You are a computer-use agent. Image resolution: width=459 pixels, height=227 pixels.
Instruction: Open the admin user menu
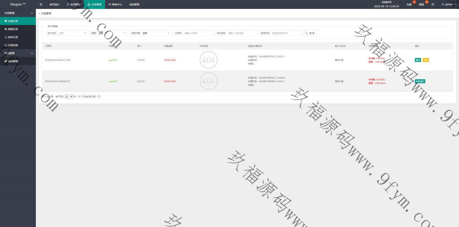pyautogui.click(x=448, y=4)
